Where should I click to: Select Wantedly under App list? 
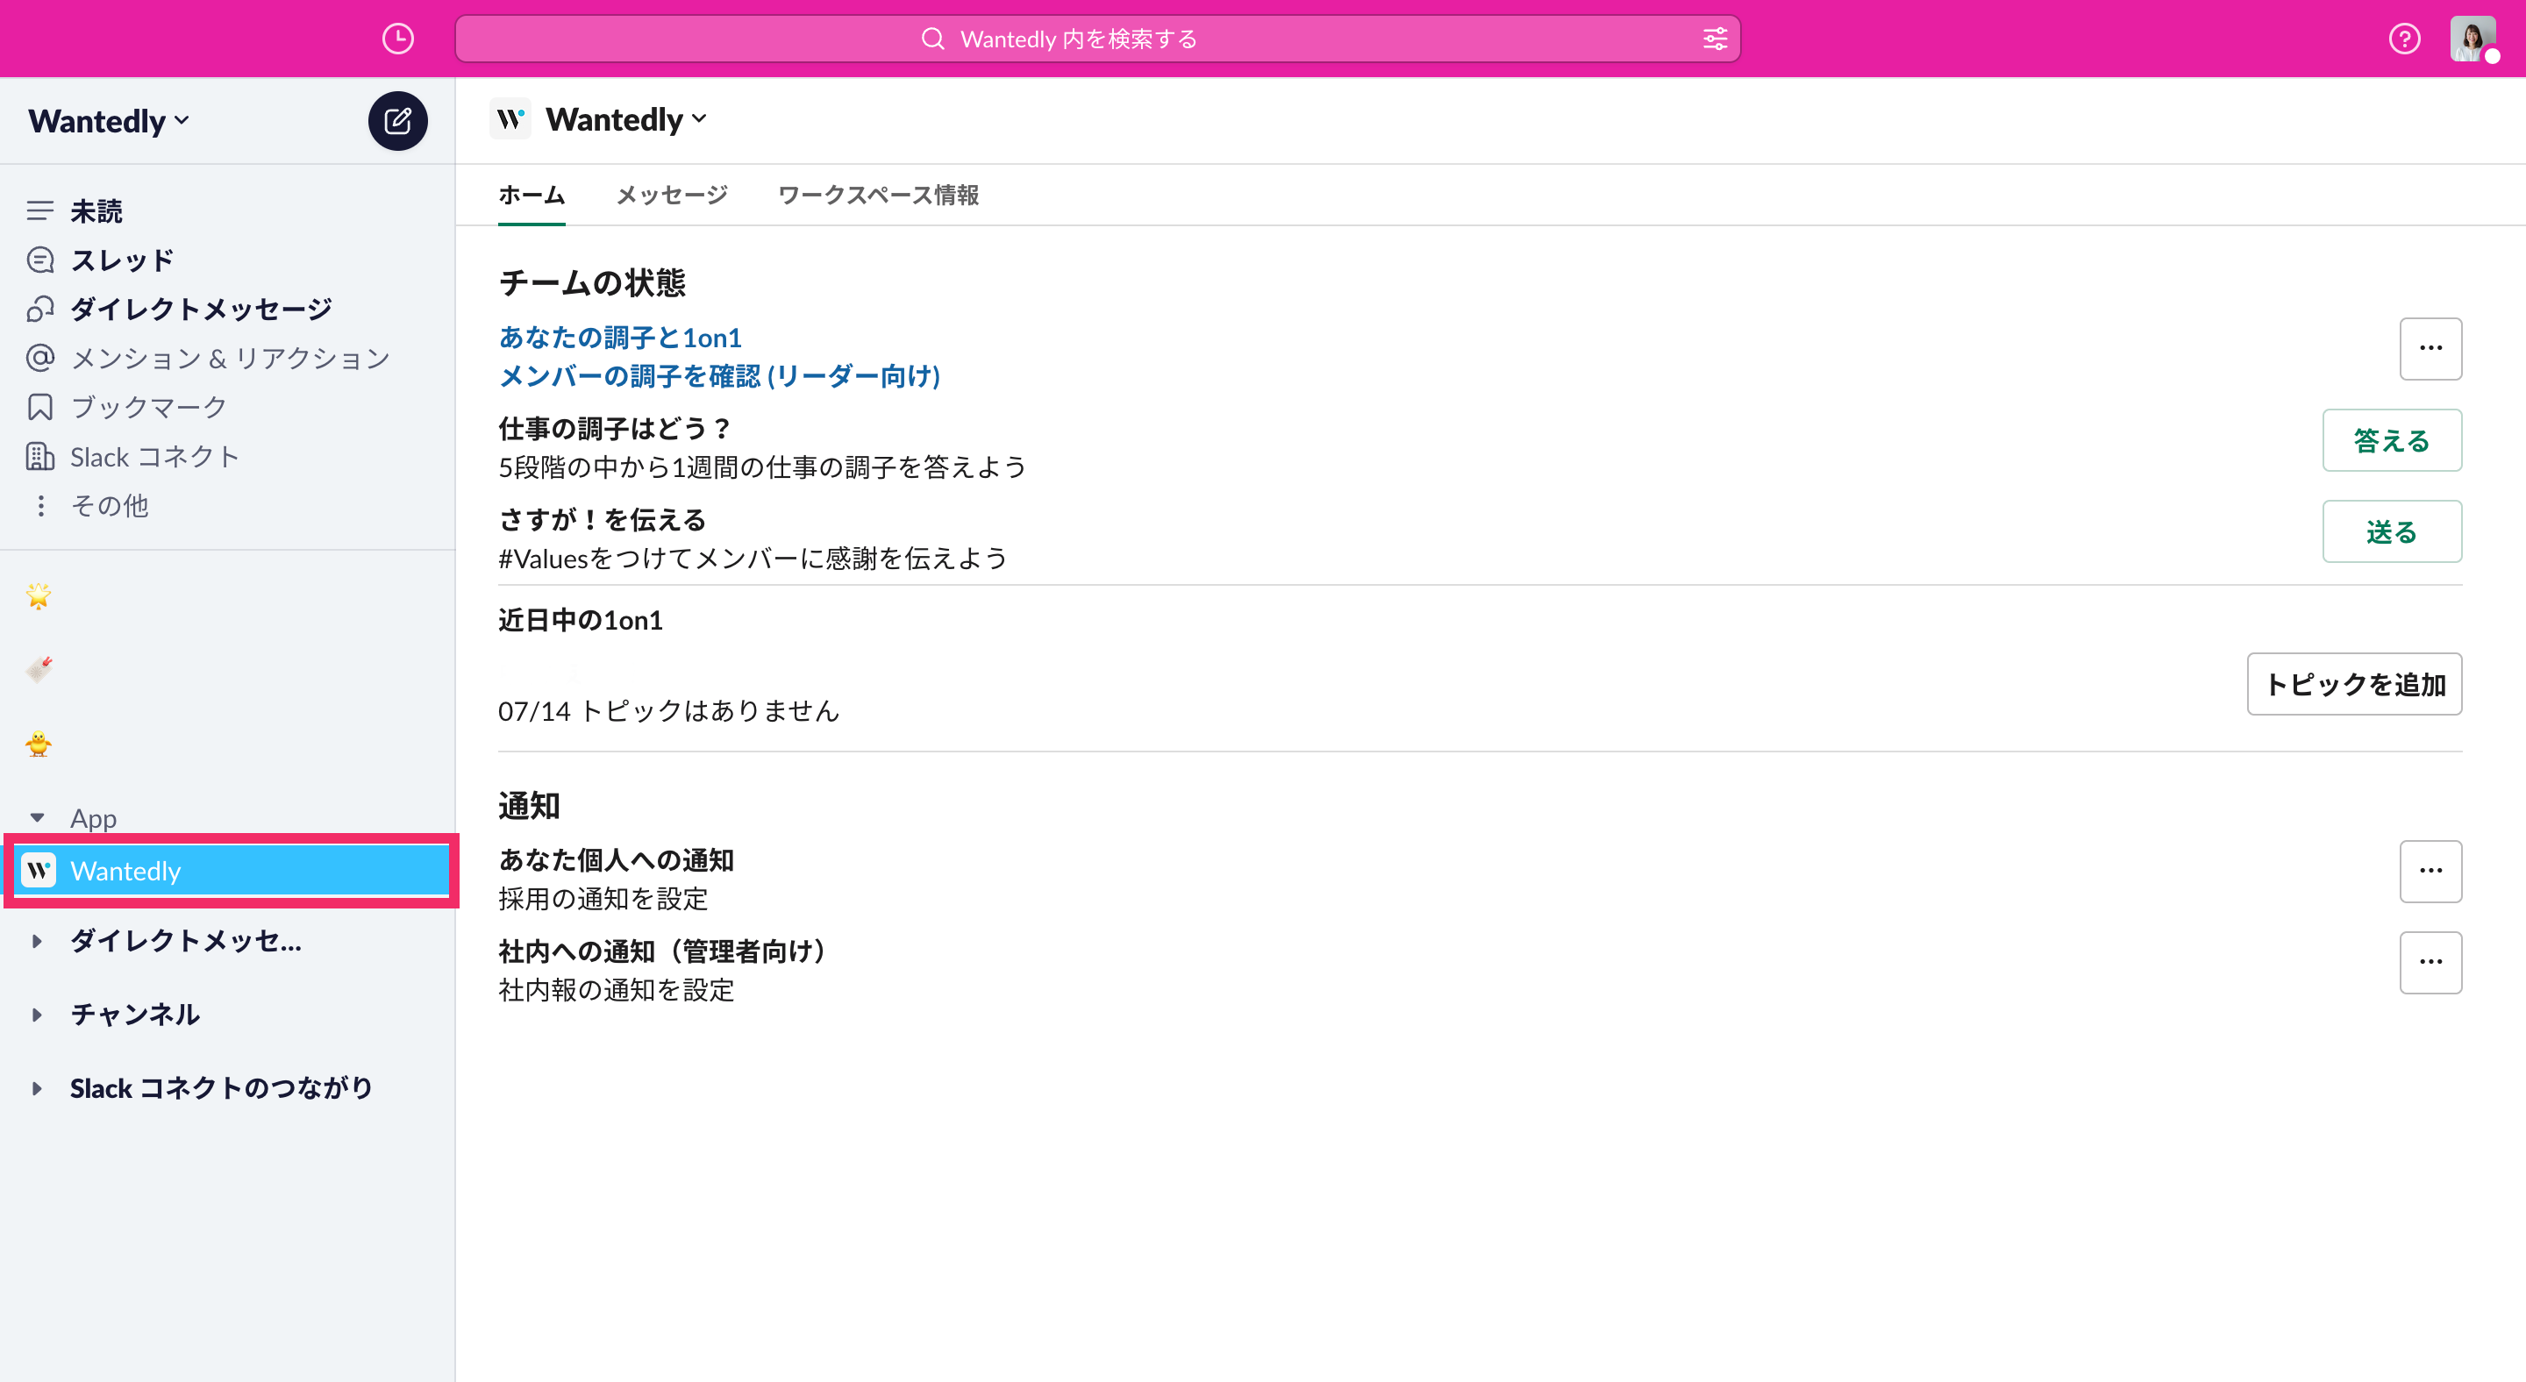(x=232, y=871)
